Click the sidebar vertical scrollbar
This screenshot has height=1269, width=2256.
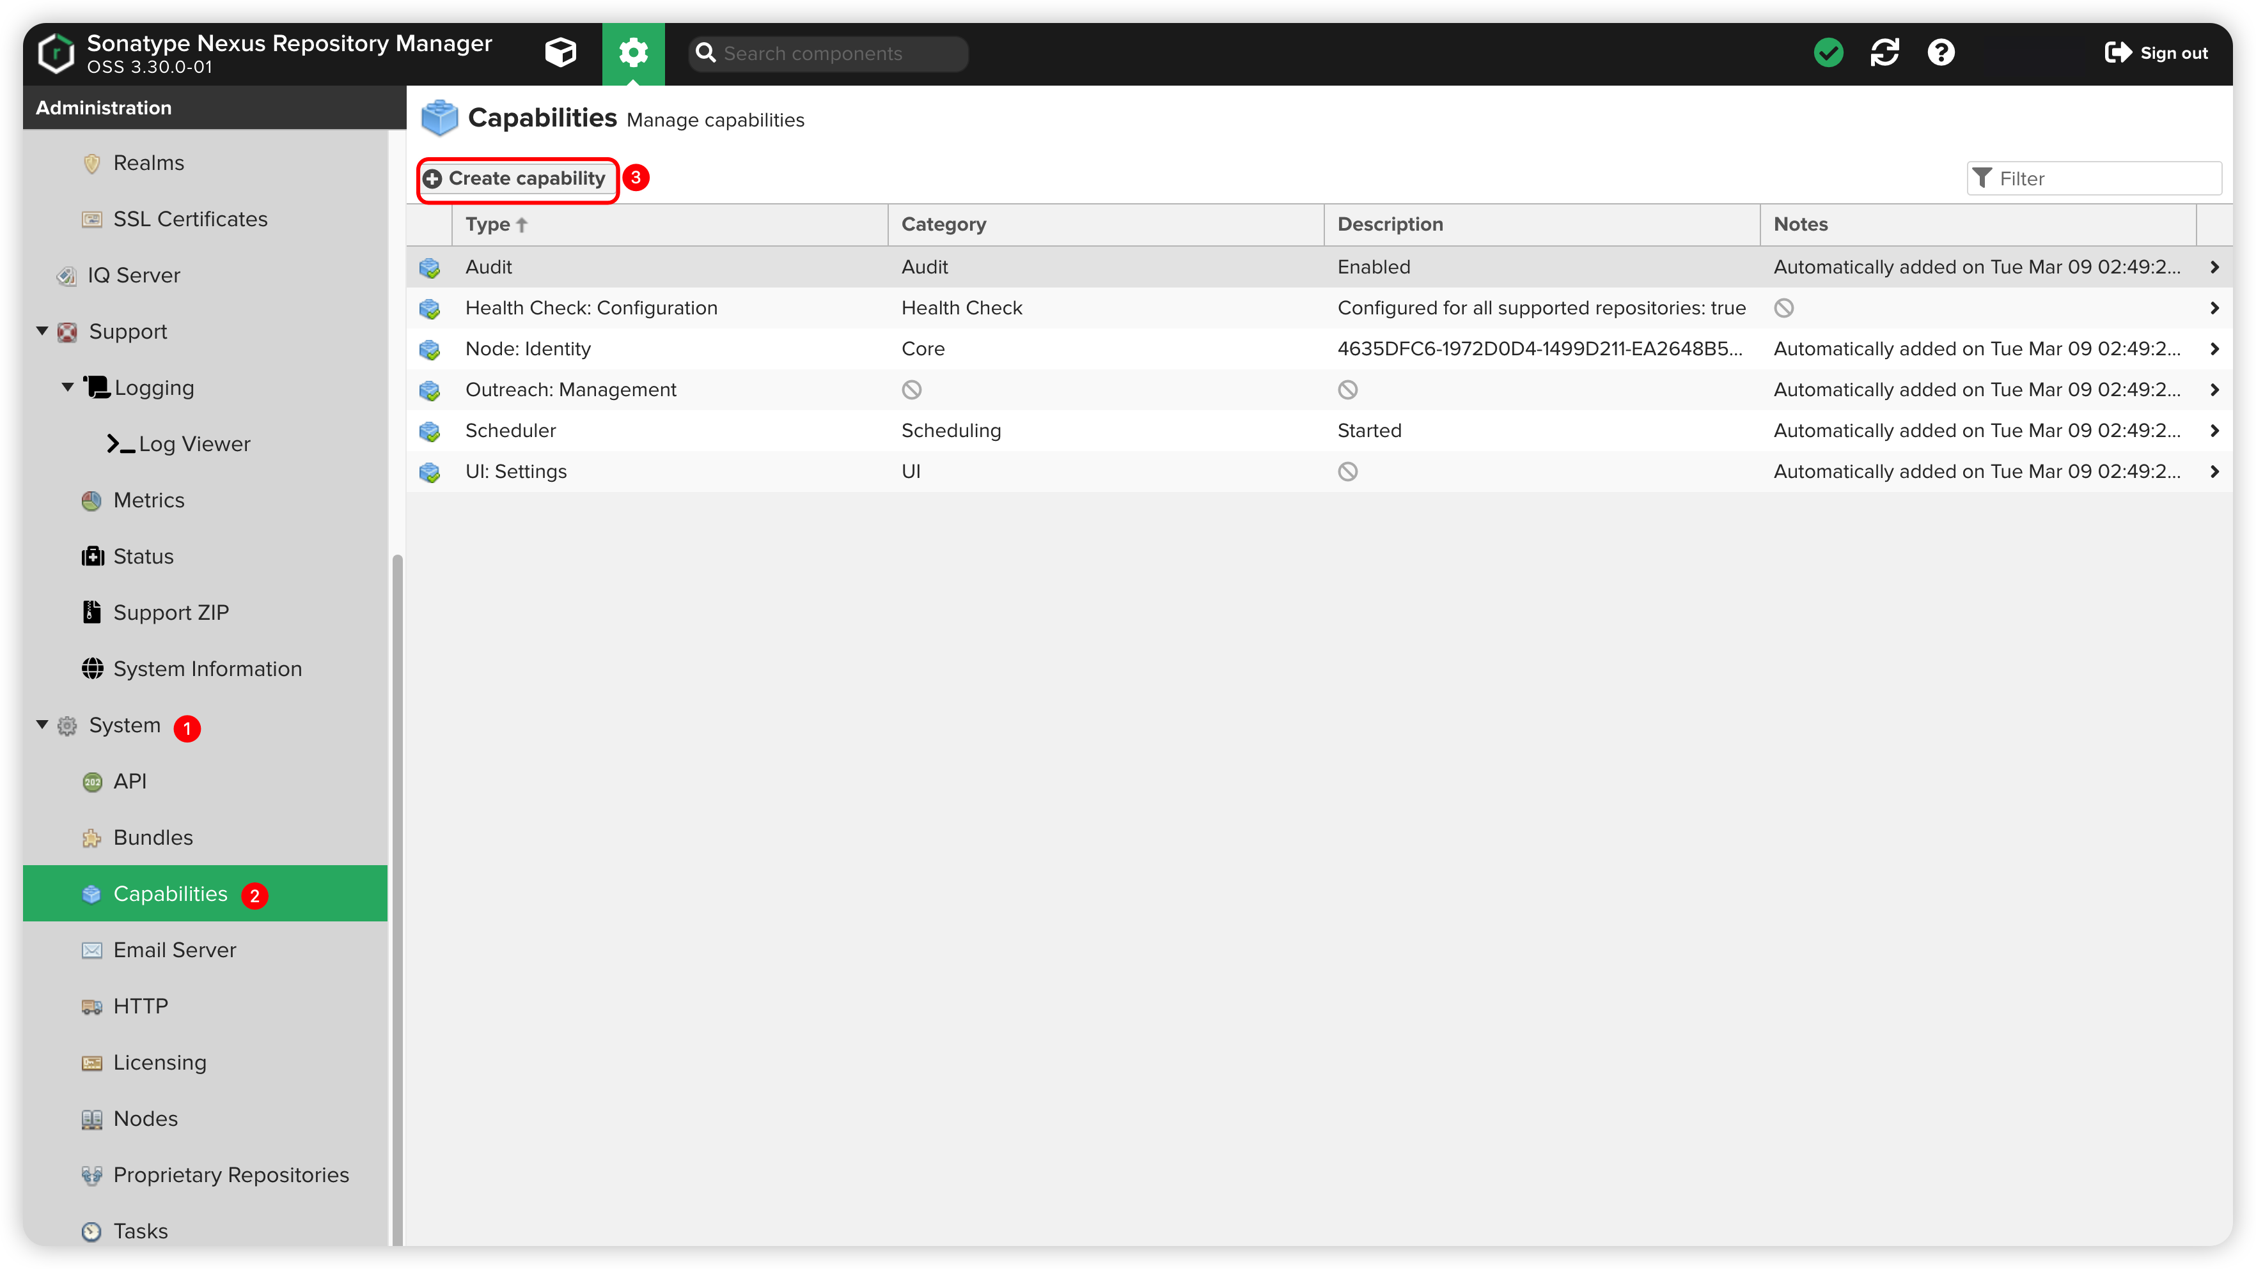[396, 875]
